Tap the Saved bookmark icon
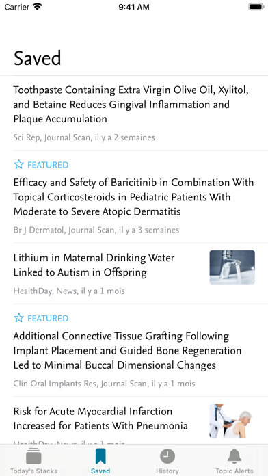 [100, 456]
